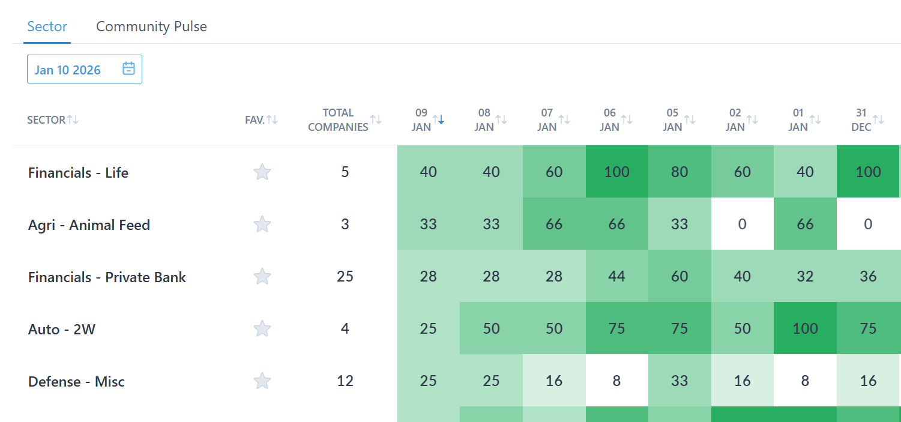Screen dimensions: 901x422
Task: Open the calendar icon in date field
Action: click(x=128, y=69)
